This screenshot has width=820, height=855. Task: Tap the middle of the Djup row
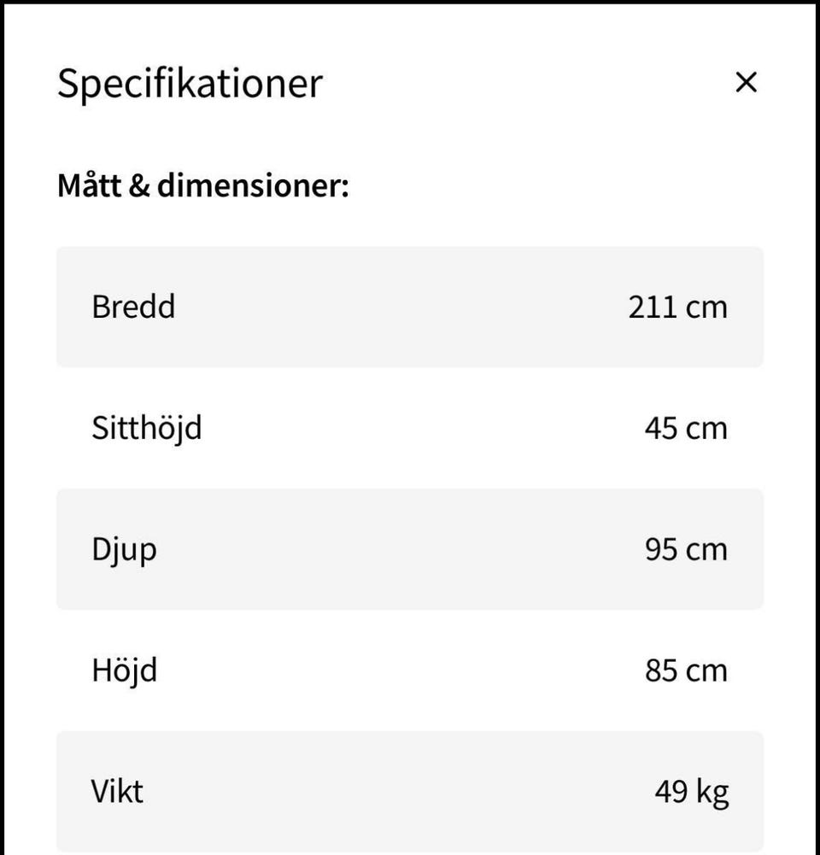[410, 549]
